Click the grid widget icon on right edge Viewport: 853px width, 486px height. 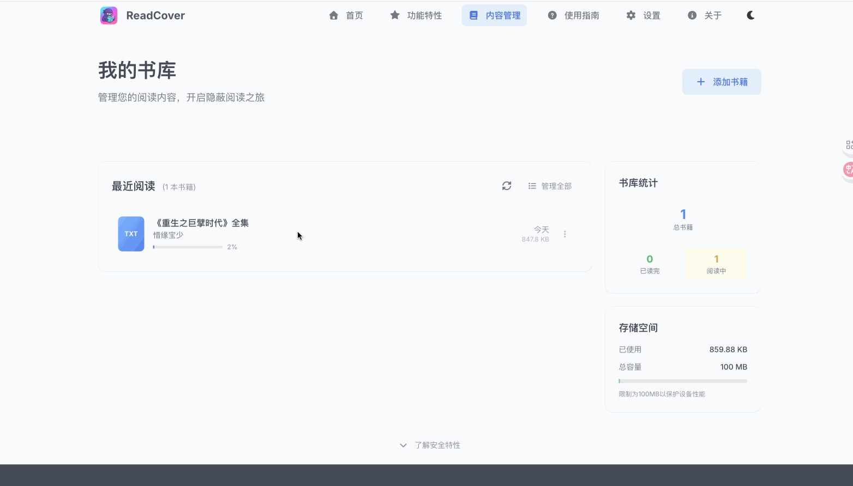coord(848,144)
